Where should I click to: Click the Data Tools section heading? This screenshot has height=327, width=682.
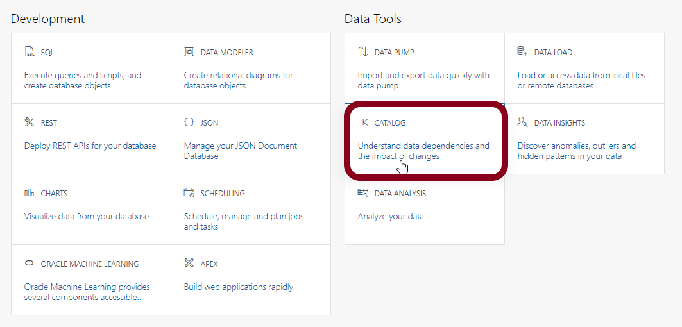coord(373,19)
